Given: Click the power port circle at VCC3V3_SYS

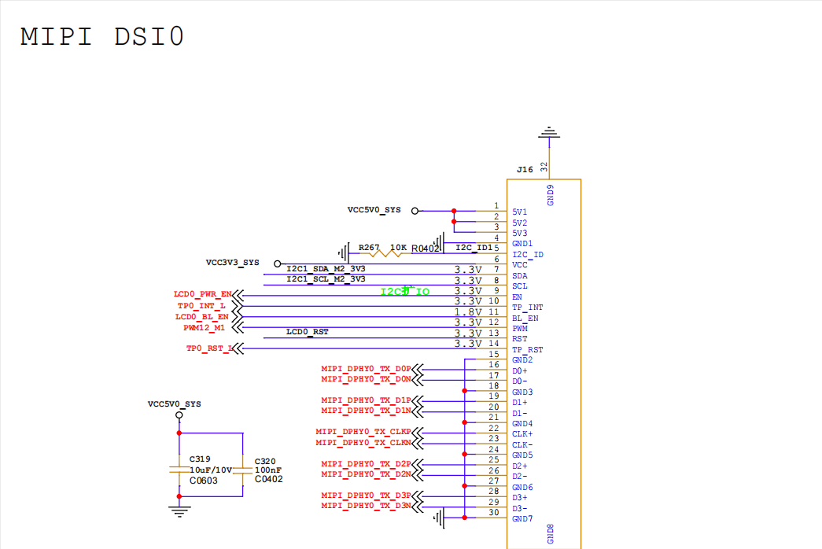Looking at the screenshot, I should (278, 263).
